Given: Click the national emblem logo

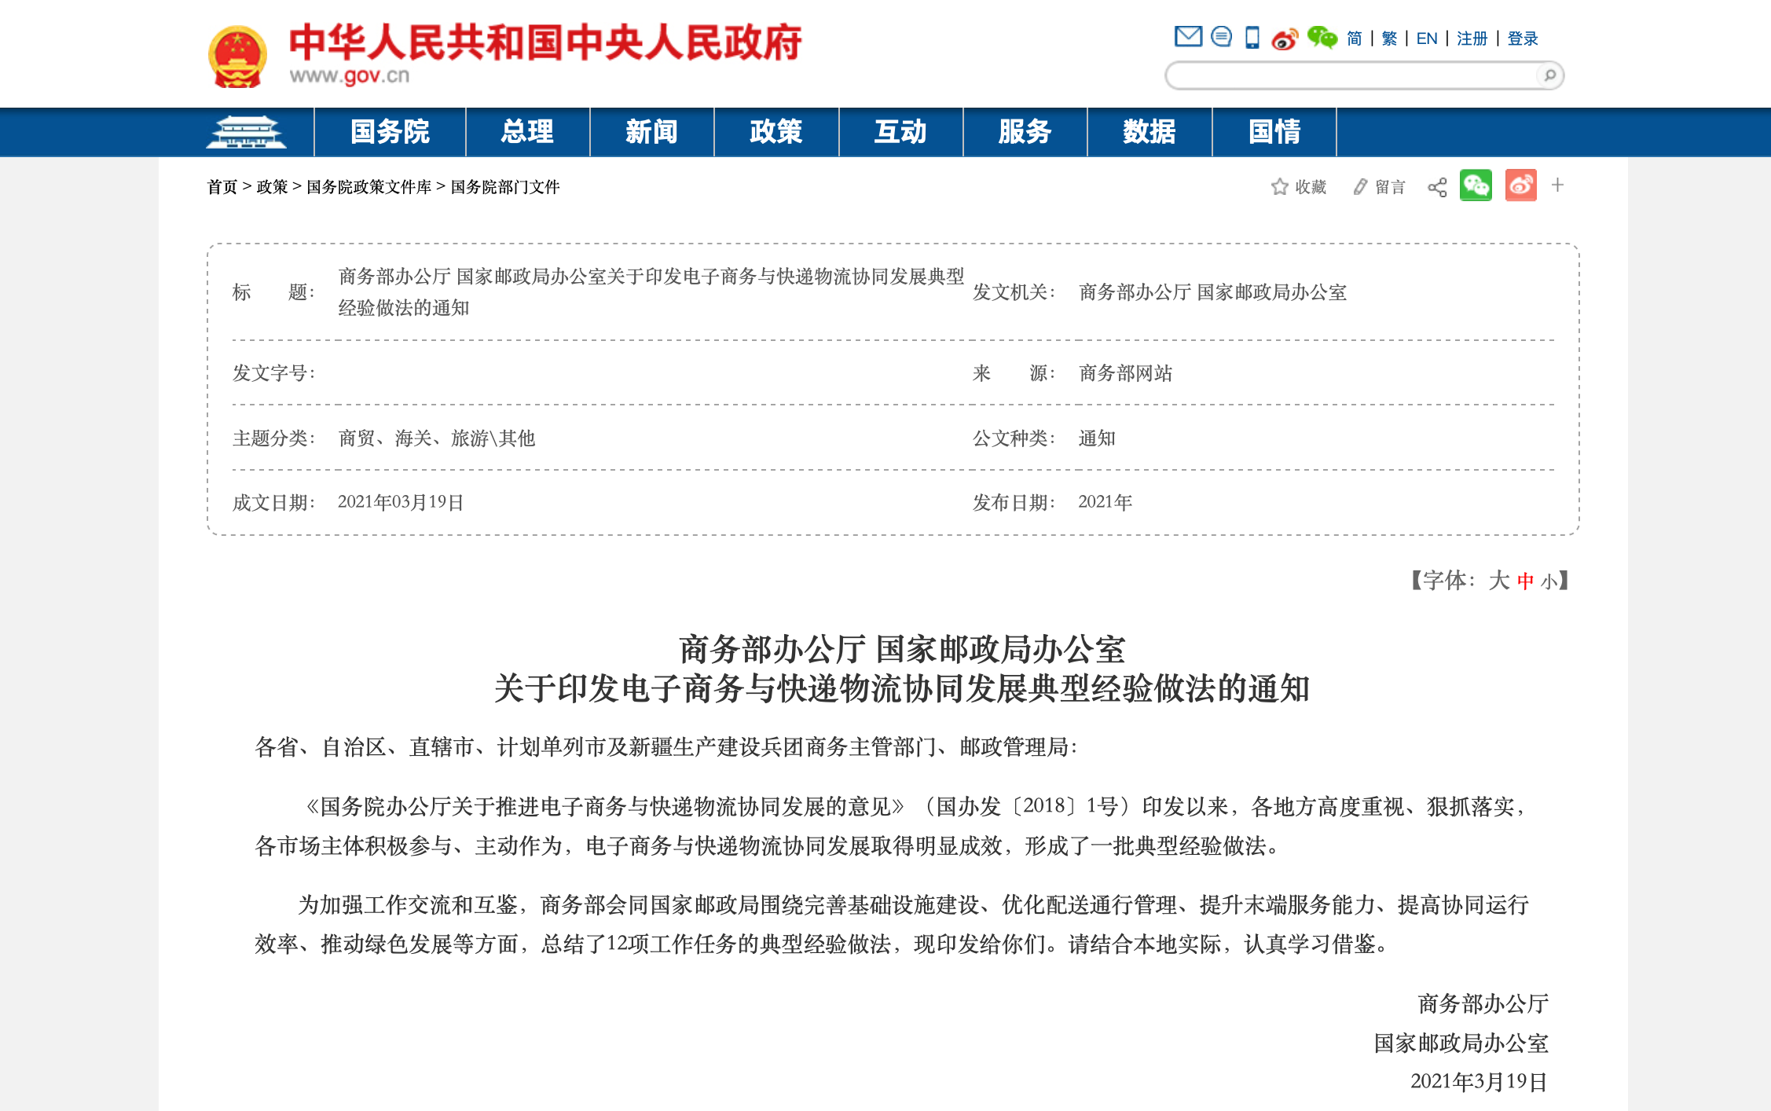Looking at the screenshot, I should [237, 57].
